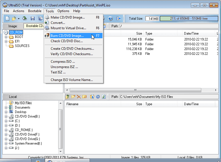Click the green refresh icon in Local toolbar
Viewport: 221px width, 162px height.
pos(104,97)
